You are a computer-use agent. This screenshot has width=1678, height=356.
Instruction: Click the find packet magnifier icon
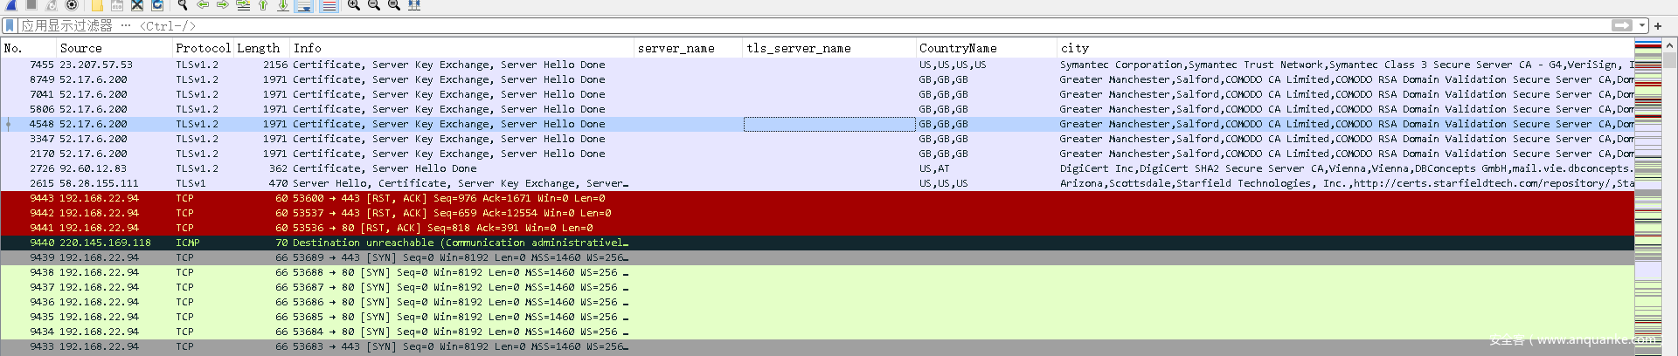[183, 5]
